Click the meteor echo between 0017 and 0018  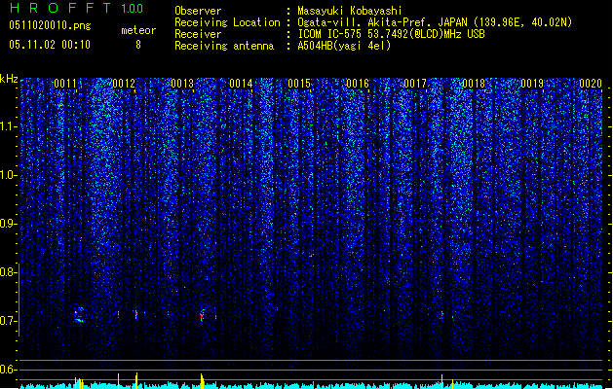tap(442, 314)
